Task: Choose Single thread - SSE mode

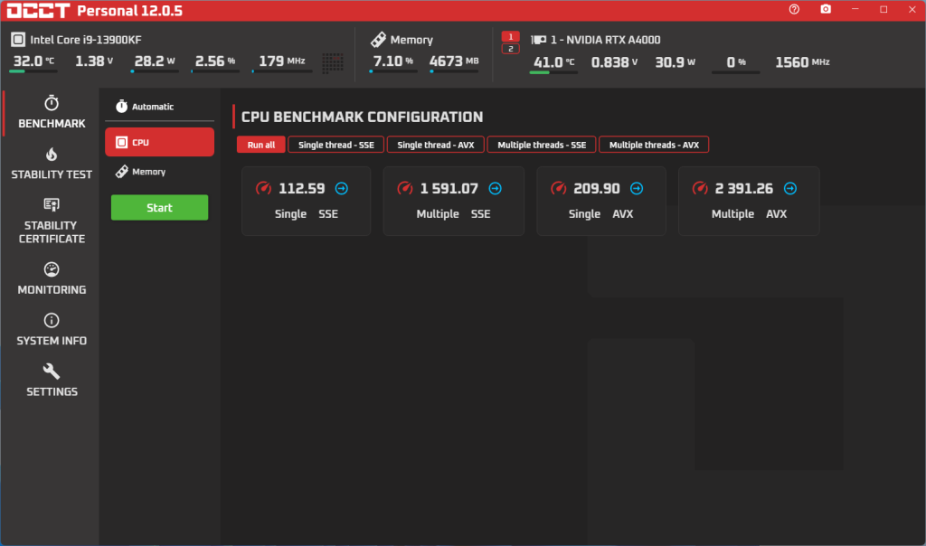Action: (x=336, y=145)
